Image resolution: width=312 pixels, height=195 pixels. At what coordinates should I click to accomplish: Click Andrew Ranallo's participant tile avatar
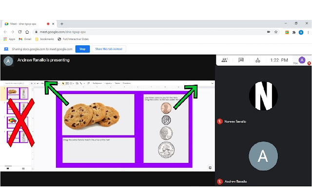point(263,156)
